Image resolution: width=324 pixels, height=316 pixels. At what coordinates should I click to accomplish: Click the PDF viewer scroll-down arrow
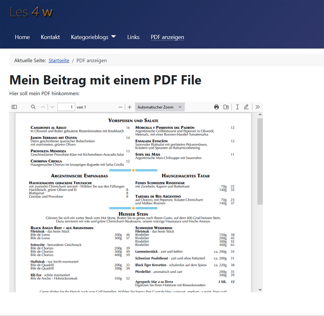point(260,290)
